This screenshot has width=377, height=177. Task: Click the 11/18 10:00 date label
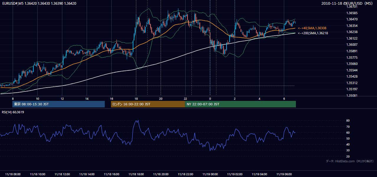click(x=37, y=174)
